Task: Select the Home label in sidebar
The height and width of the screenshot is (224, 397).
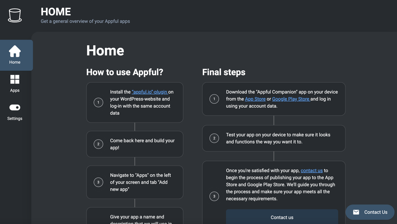Action: [x=15, y=62]
